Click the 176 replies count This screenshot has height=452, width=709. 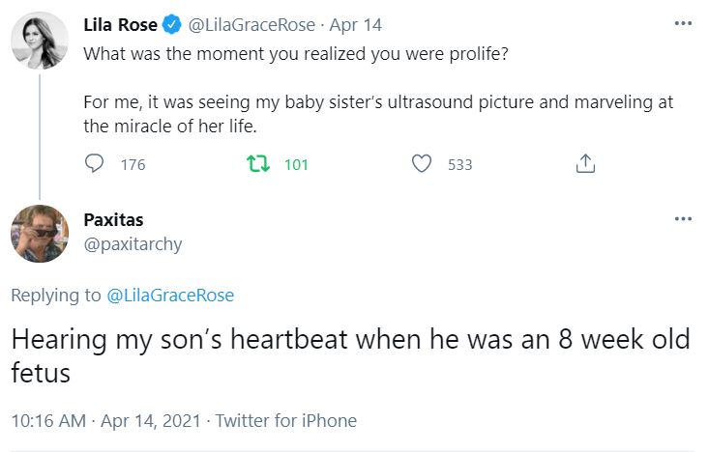(133, 164)
